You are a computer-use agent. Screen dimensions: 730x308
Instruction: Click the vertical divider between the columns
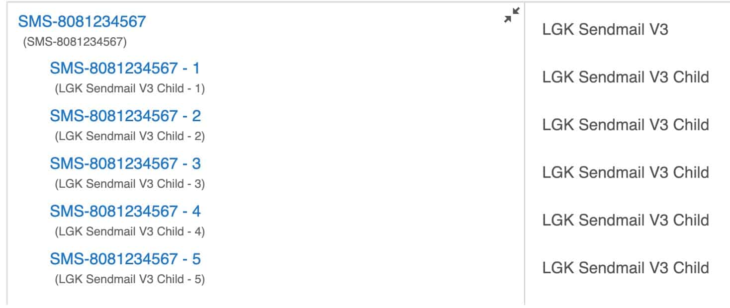tap(525, 154)
